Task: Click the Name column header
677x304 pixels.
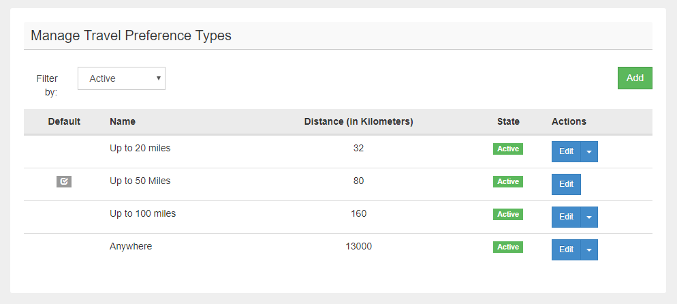Action: pyautogui.click(x=123, y=122)
